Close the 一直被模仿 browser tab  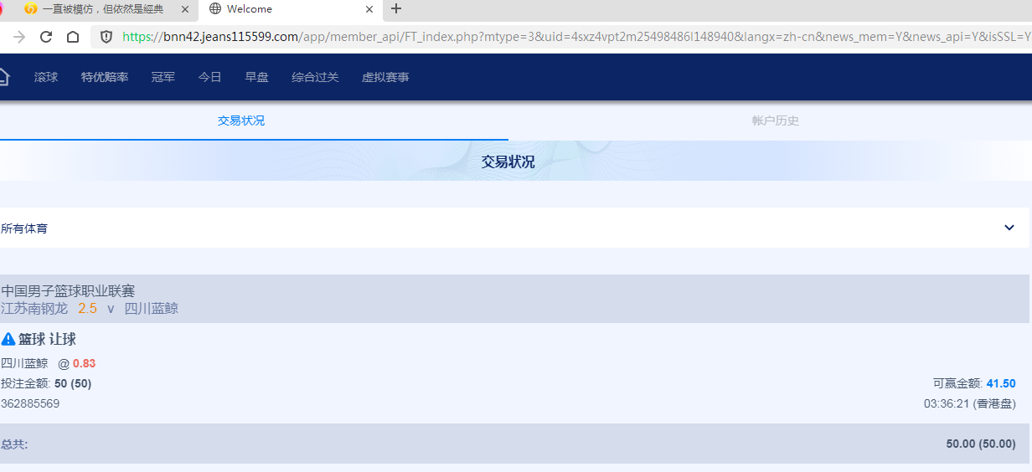[x=185, y=9]
